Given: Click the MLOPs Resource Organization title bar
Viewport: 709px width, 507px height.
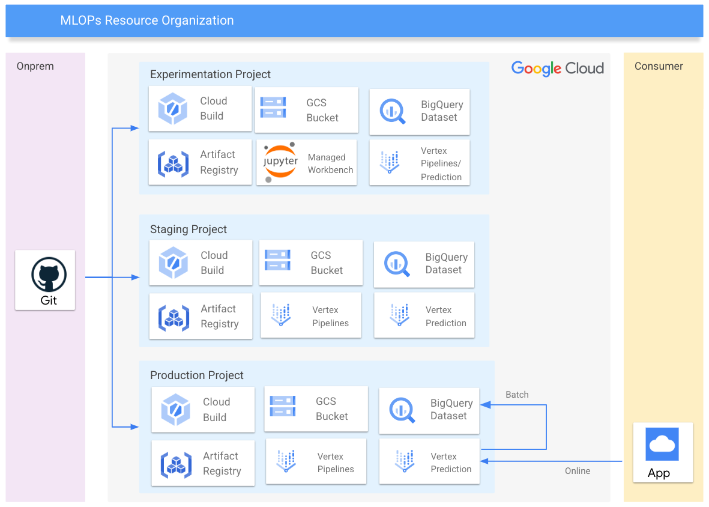Looking at the screenshot, I should [x=146, y=20].
